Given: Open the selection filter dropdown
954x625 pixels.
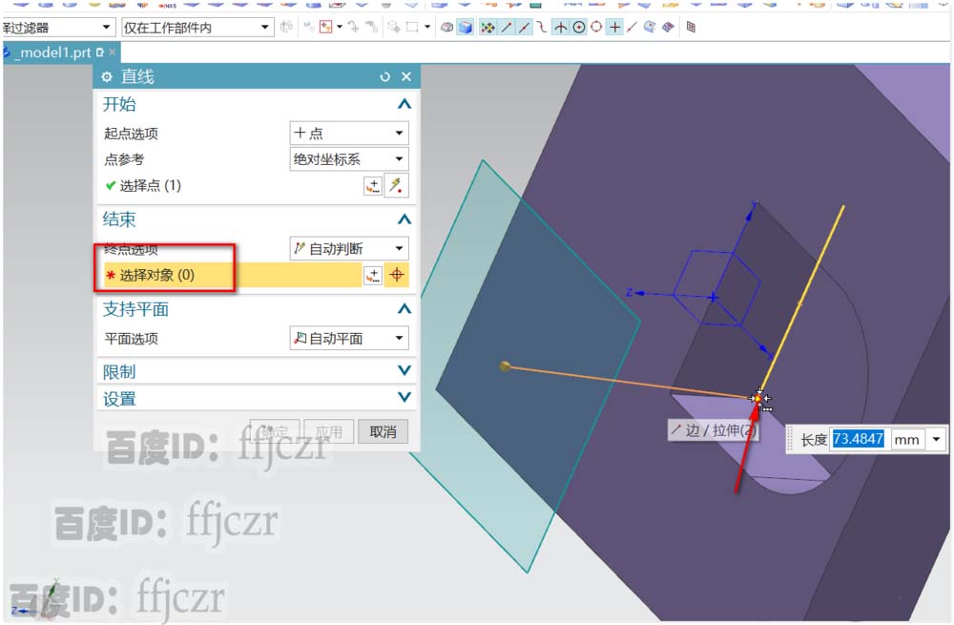Looking at the screenshot, I should click(58, 28).
